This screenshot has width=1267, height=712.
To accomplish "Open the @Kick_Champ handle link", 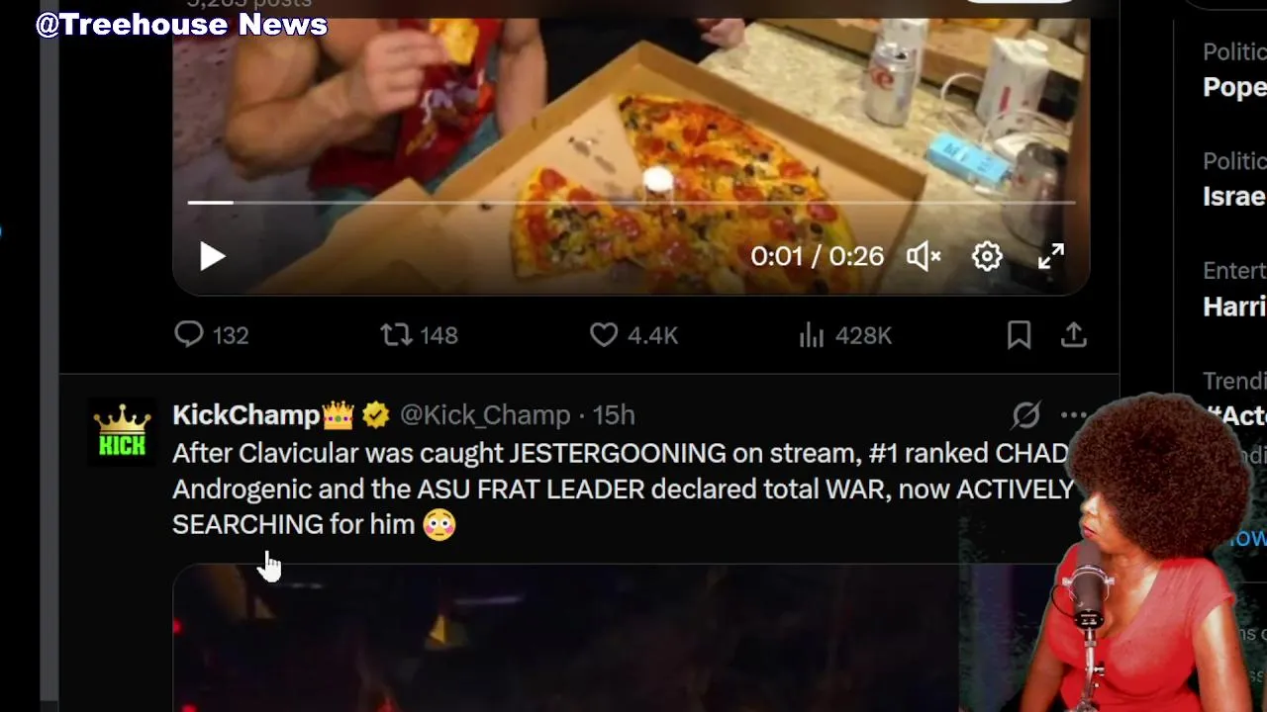I will tap(485, 415).
